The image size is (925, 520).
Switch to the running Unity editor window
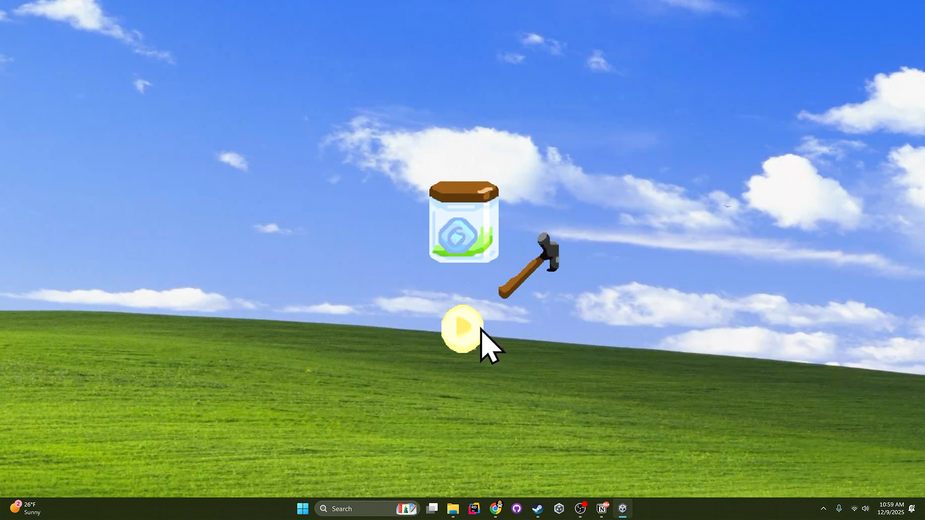(x=622, y=509)
